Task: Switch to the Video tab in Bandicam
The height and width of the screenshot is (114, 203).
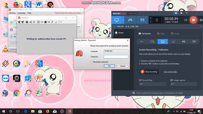Action: tap(161, 34)
